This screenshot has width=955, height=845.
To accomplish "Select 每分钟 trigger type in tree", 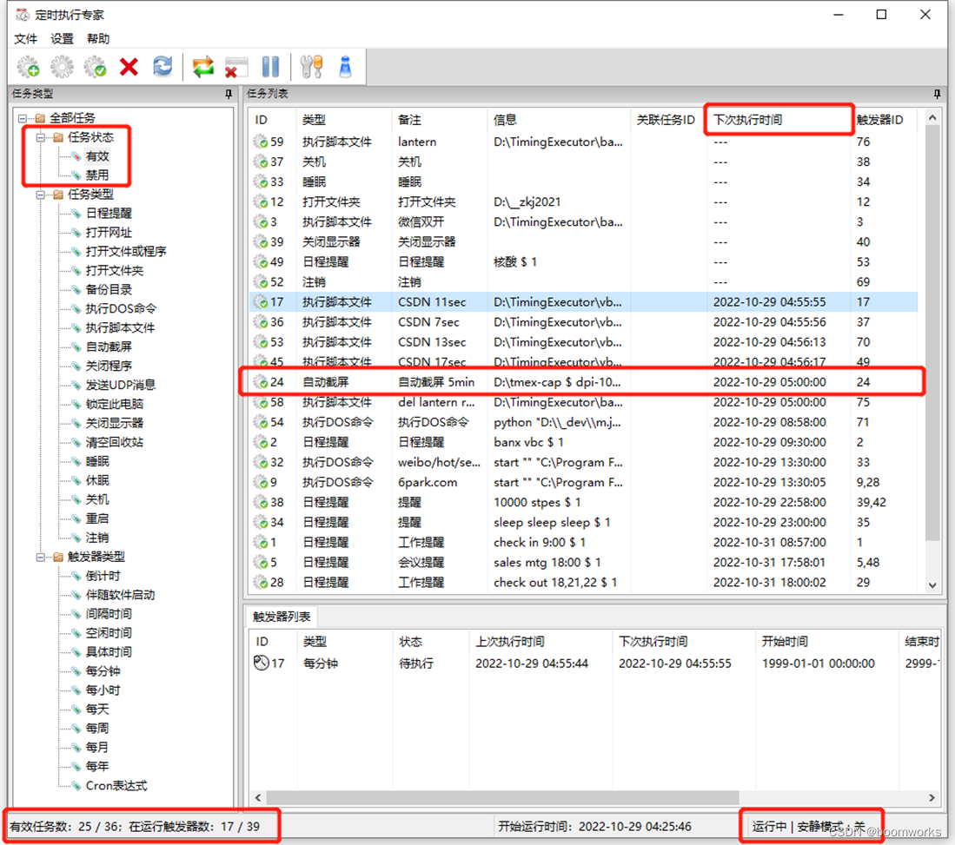I will click(x=103, y=671).
